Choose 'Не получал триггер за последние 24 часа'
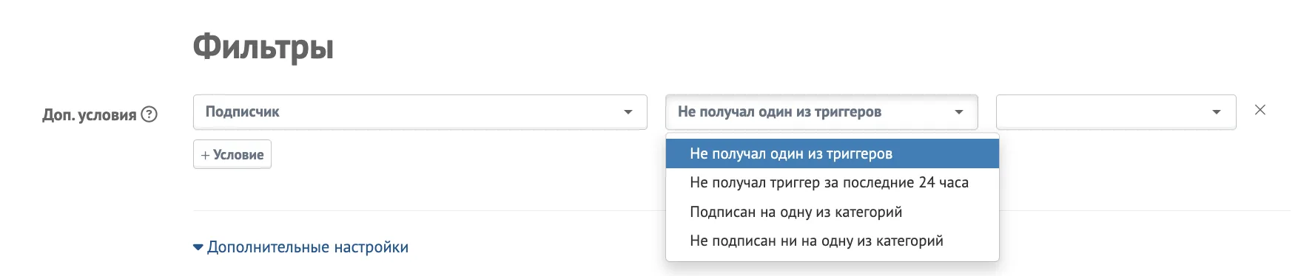Image resolution: width=1298 pixels, height=276 pixels. click(x=833, y=182)
